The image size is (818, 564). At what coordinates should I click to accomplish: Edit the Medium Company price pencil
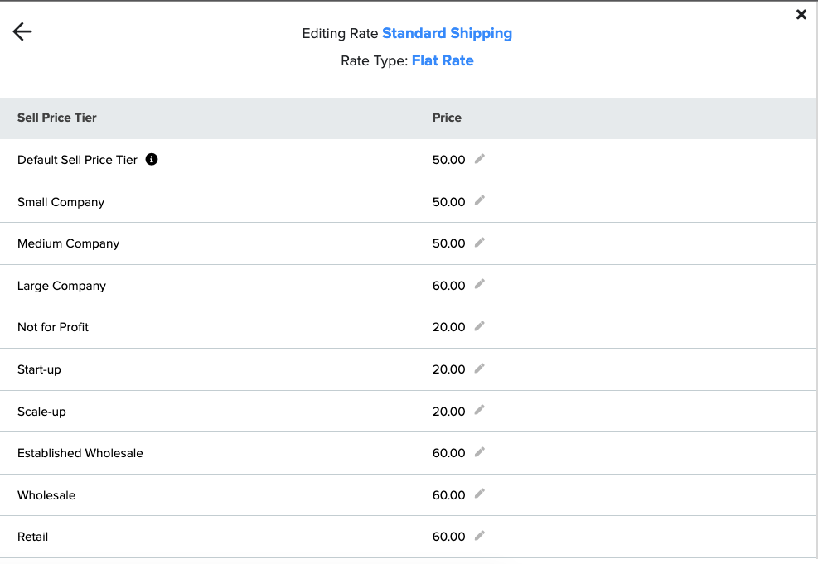point(479,243)
